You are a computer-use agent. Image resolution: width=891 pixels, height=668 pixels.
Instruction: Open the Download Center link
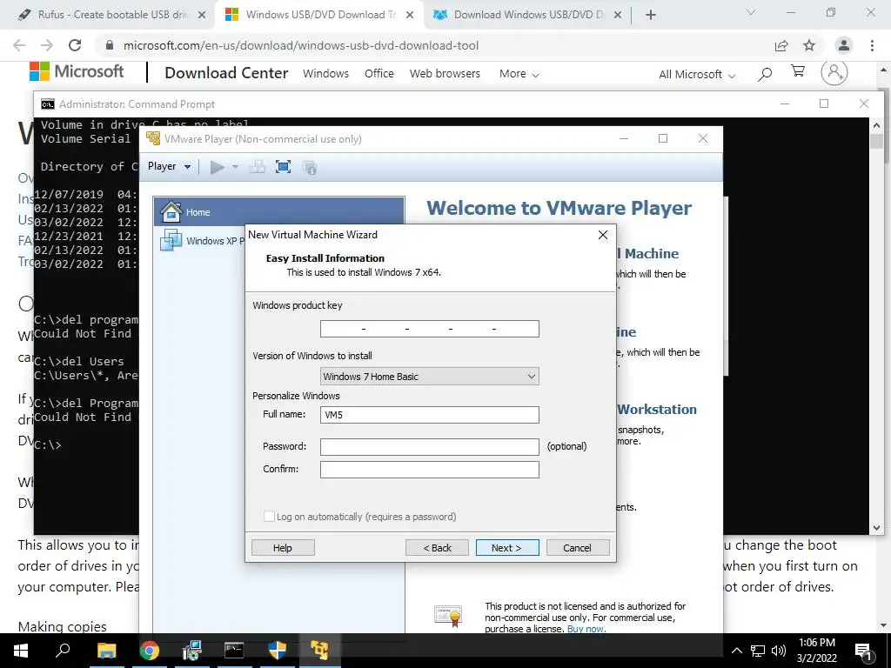[226, 73]
